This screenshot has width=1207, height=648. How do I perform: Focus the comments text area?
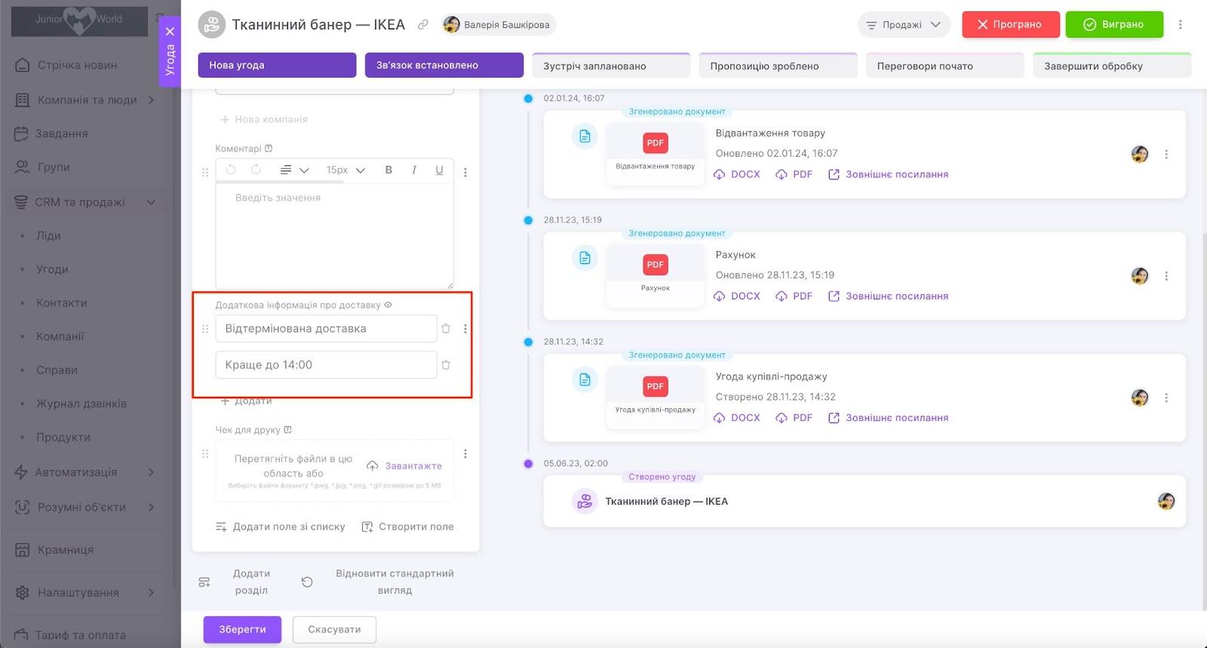(x=335, y=235)
